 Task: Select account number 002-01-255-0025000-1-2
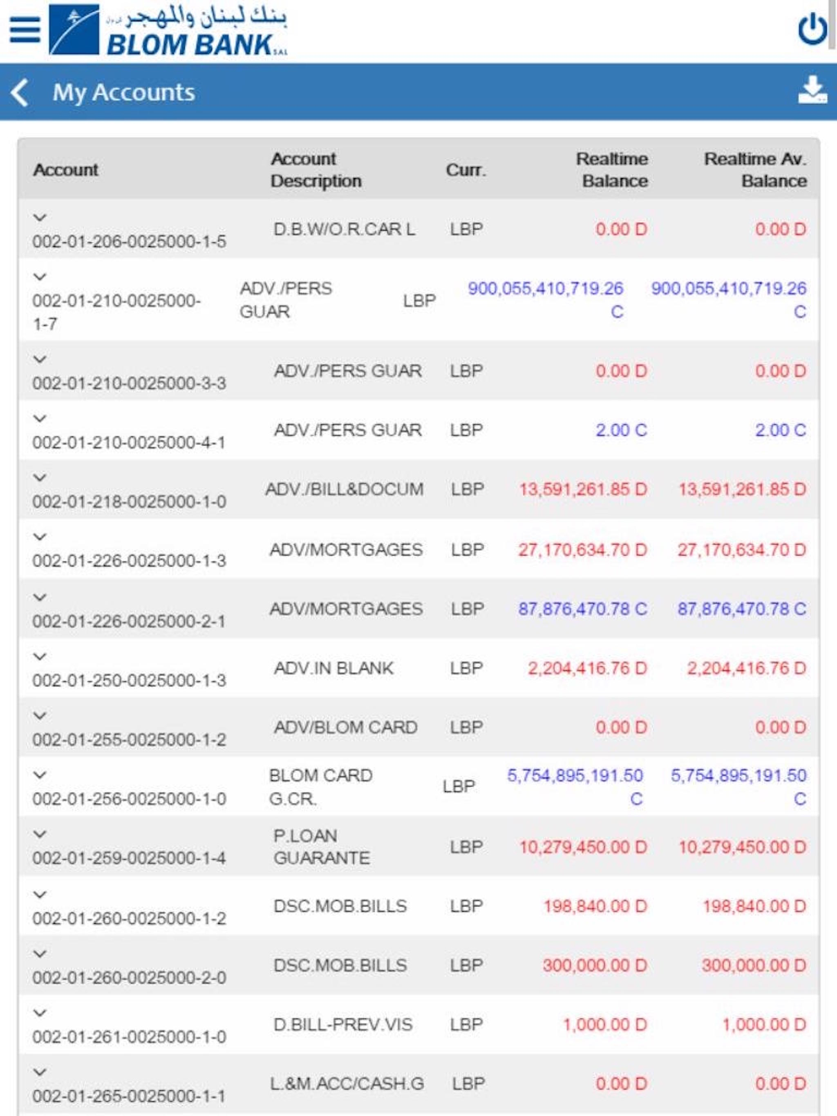129,740
